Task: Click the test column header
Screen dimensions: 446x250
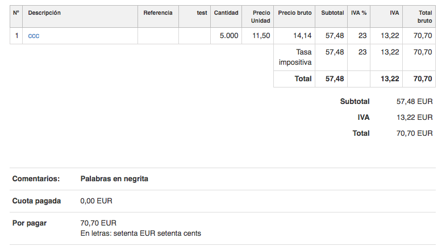Action: 202,13
